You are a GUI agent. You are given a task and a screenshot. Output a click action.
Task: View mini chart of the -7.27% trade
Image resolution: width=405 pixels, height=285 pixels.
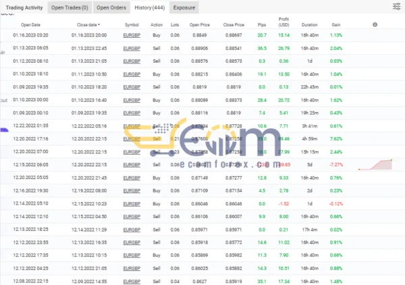(x=375, y=165)
